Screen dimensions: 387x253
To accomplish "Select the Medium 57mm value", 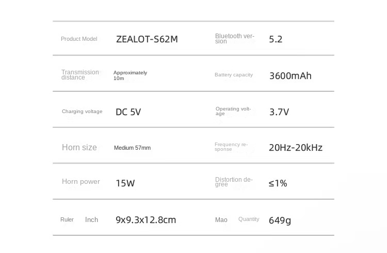I will point(132,148).
